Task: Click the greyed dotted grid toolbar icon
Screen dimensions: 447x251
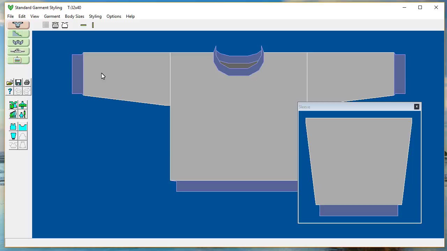Action: click(x=46, y=25)
